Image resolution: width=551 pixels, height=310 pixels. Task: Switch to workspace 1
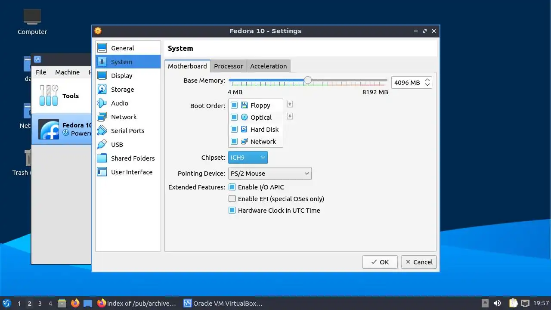pyautogui.click(x=19, y=304)
